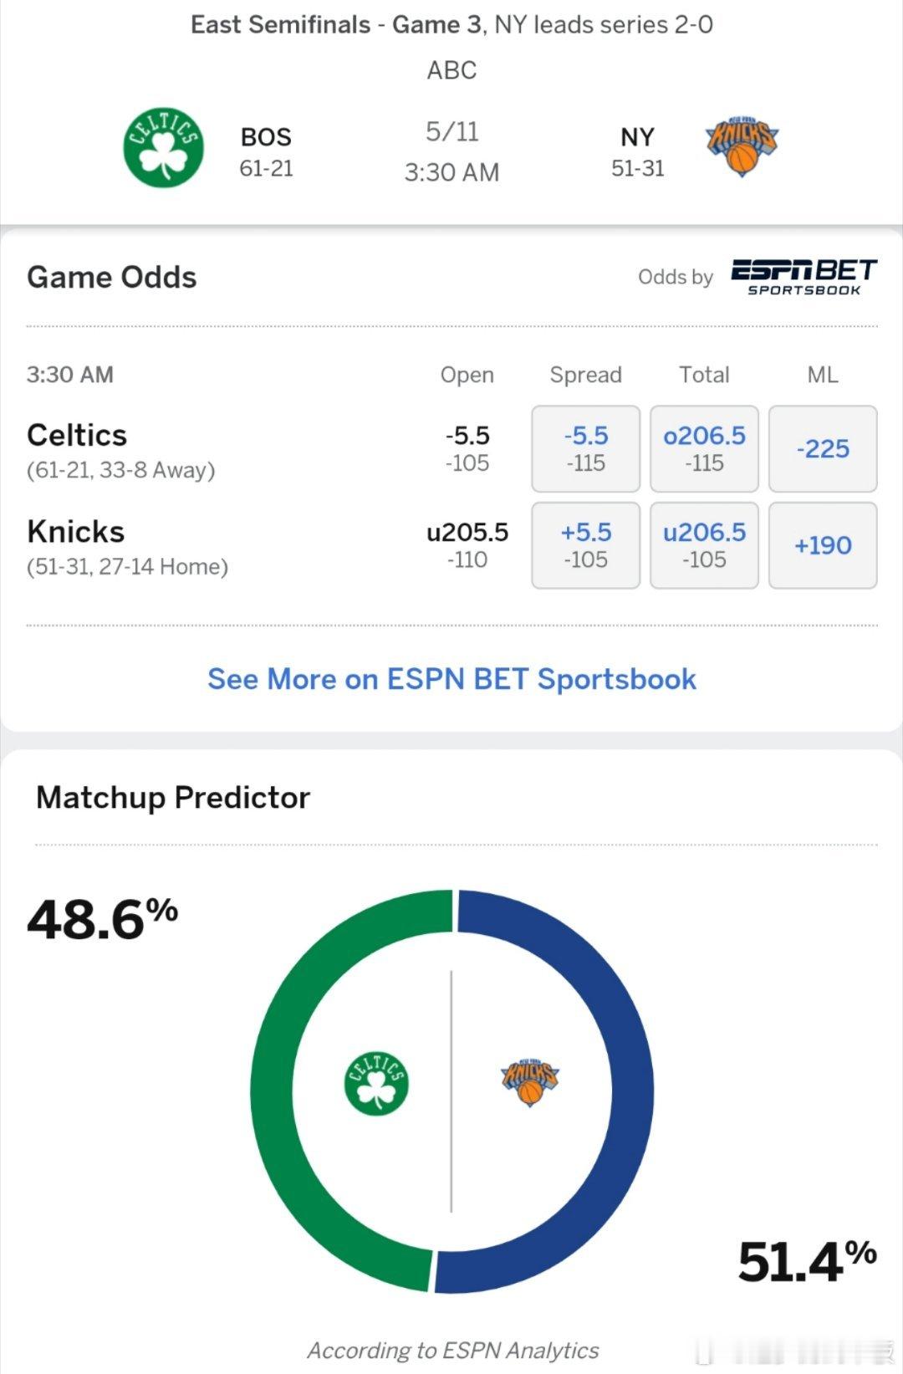
Task: Tap the NY team abbreviation
Action: tap(637, 136)
